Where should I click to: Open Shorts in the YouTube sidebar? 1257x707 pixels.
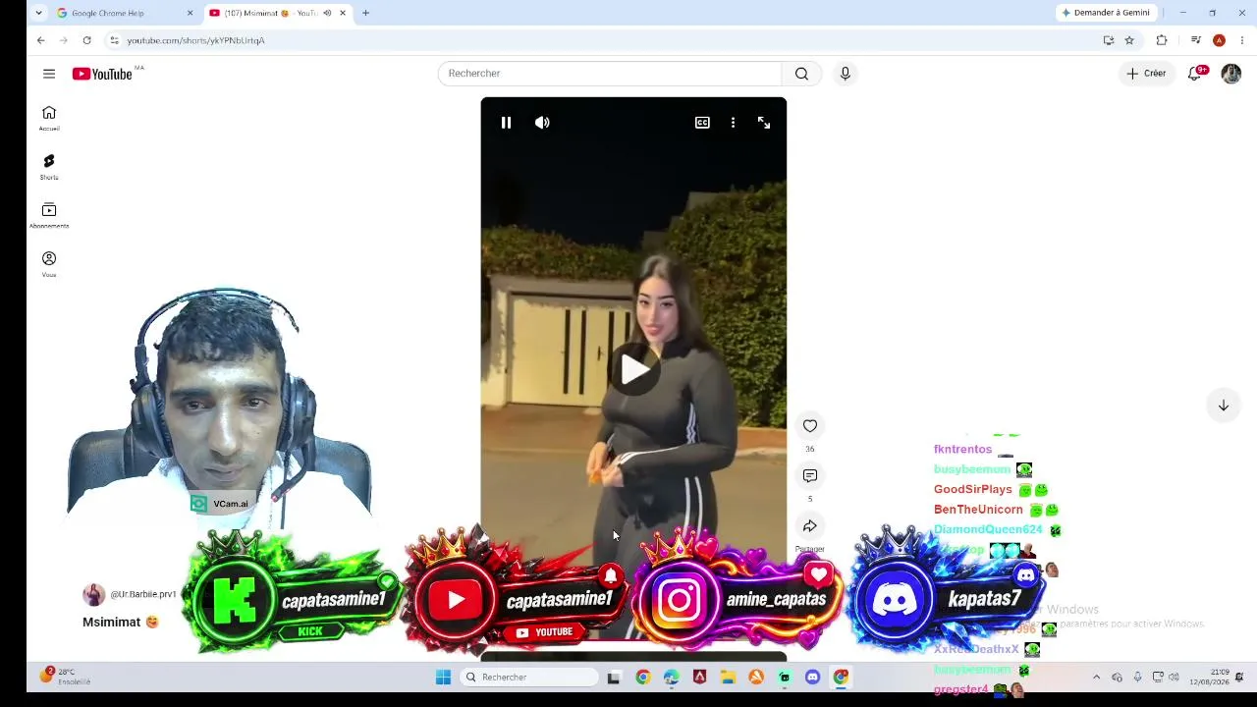(x=49, y=167)
